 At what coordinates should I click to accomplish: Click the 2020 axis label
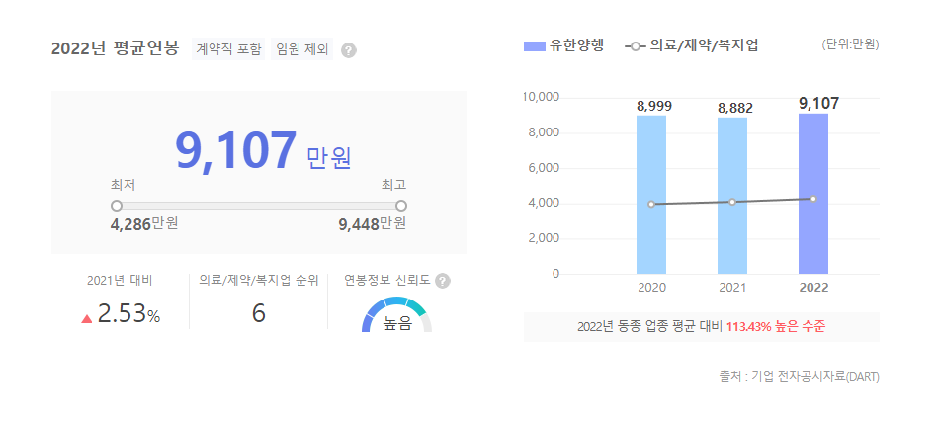[651, 288]
